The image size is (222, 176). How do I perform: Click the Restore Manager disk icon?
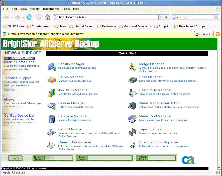pyautogui.click(x=52, y=106)
